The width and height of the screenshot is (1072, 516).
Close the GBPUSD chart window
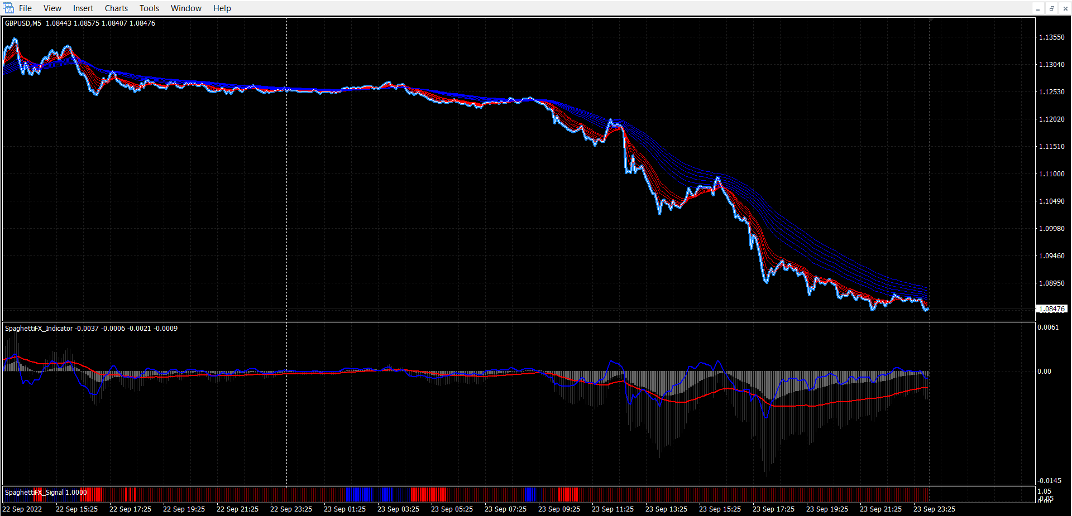(x=1065, y=8)
